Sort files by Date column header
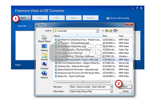The width and height of the screenshot is (157, 103). point(110,36)
